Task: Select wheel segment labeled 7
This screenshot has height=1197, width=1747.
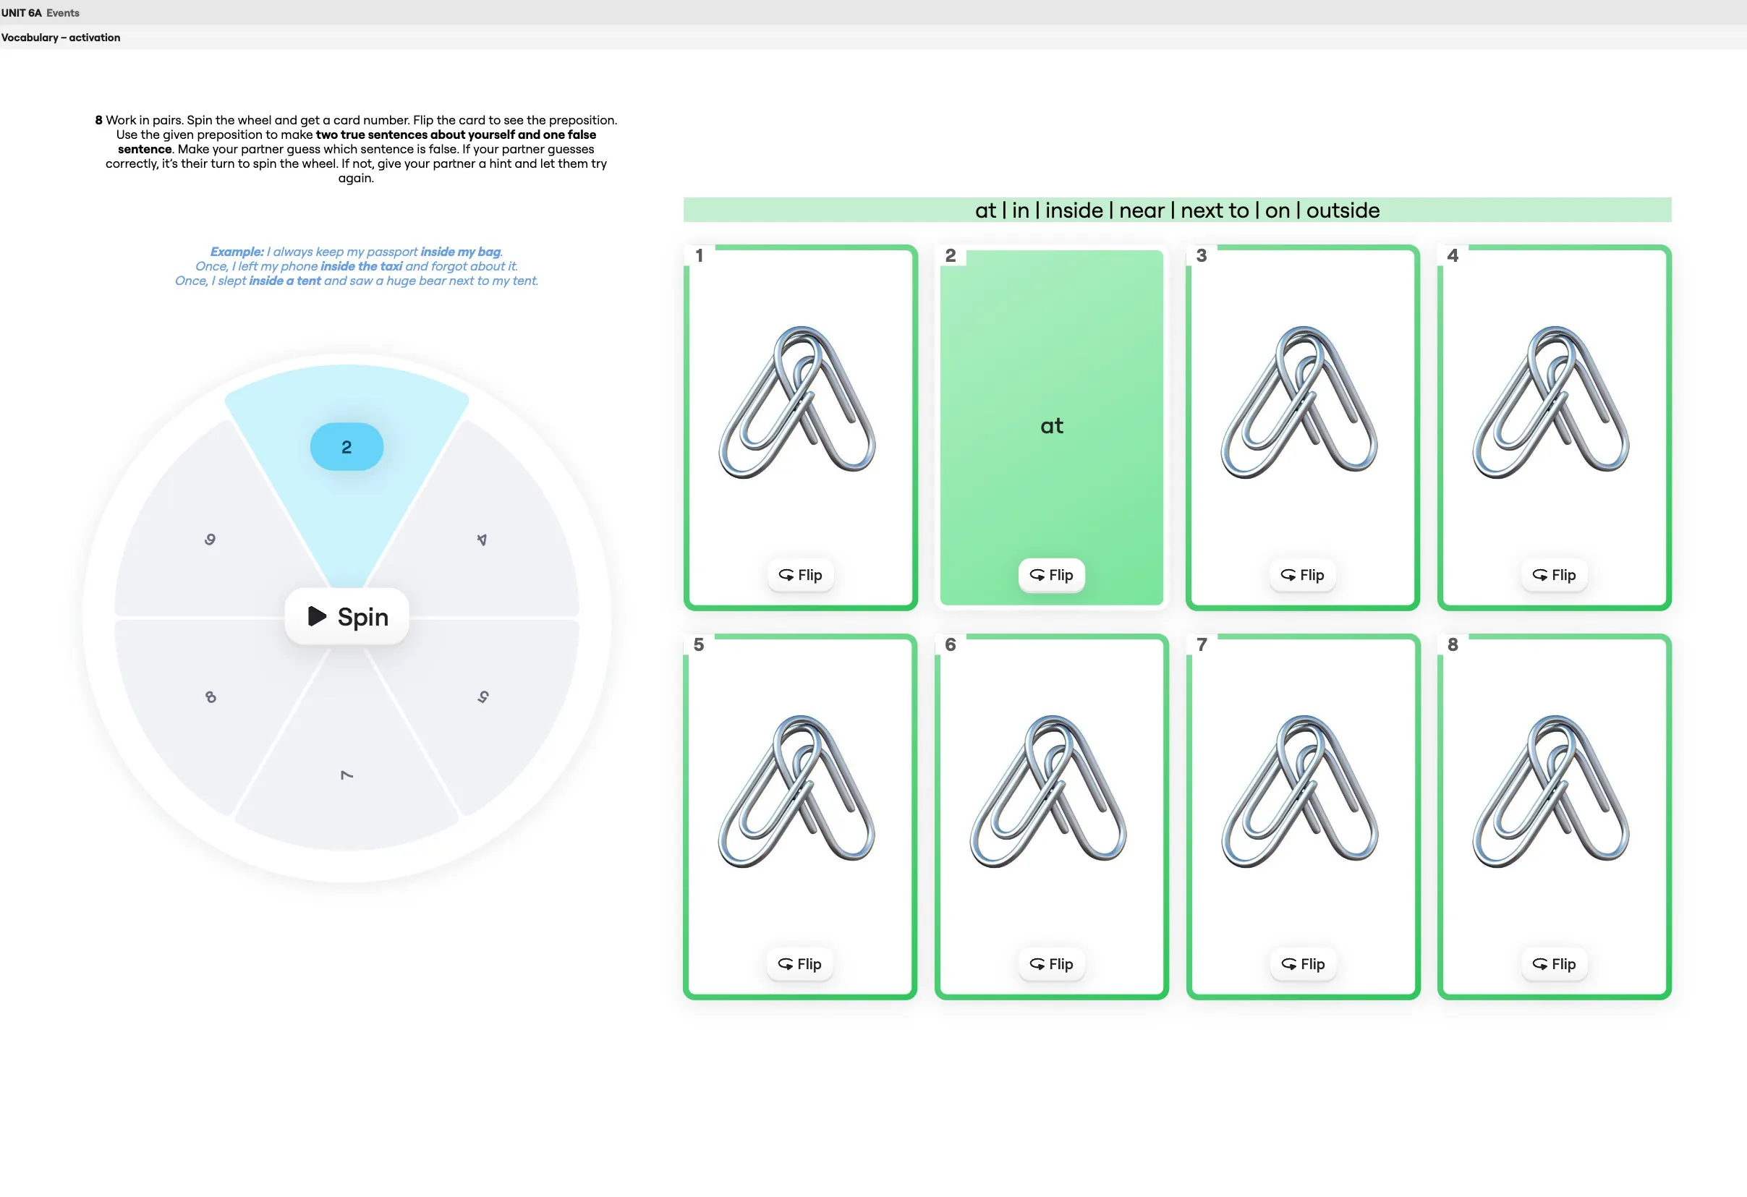Action: [x=347, y=775]
